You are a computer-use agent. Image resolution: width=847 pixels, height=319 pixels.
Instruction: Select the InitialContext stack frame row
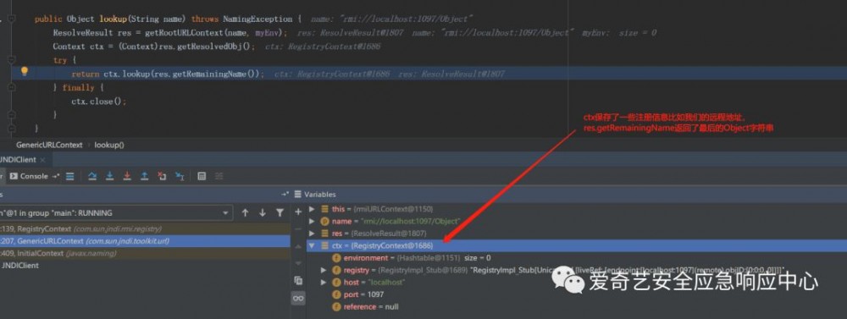(145, 253)
